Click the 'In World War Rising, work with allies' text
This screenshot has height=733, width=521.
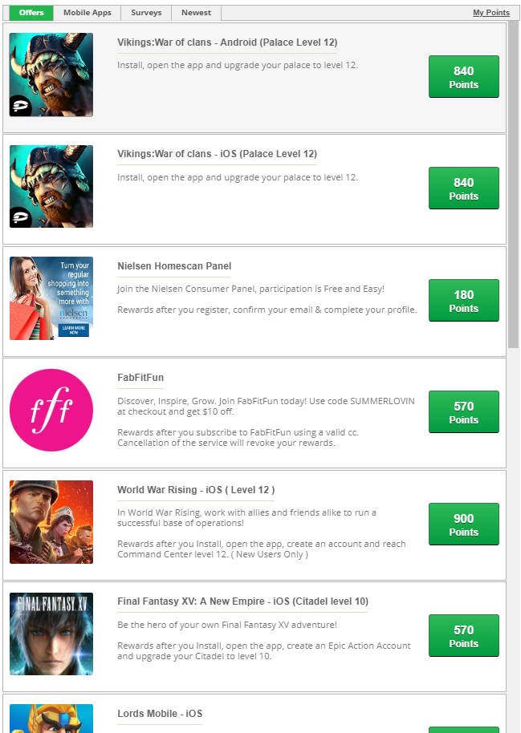point(246,518)
